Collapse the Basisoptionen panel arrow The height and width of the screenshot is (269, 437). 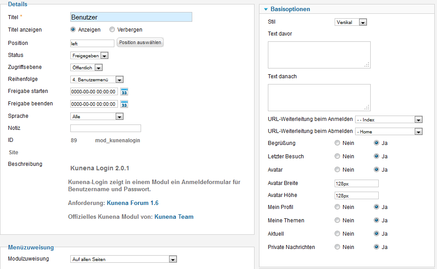pos(266,9)
